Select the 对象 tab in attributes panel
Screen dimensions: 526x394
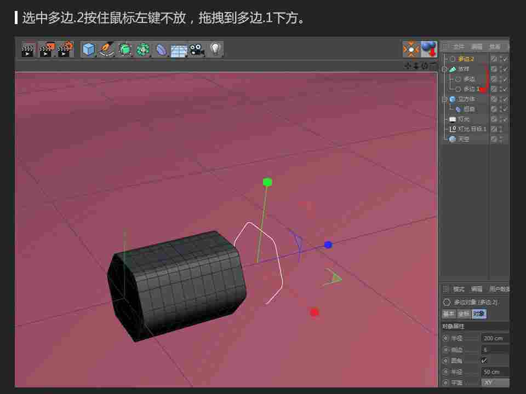(x=478, y=314)
